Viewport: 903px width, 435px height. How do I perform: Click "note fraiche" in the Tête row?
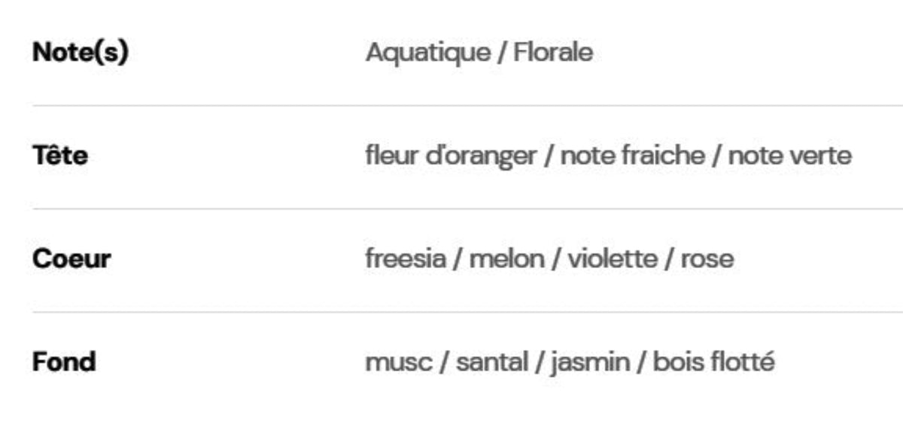[633, 156]
